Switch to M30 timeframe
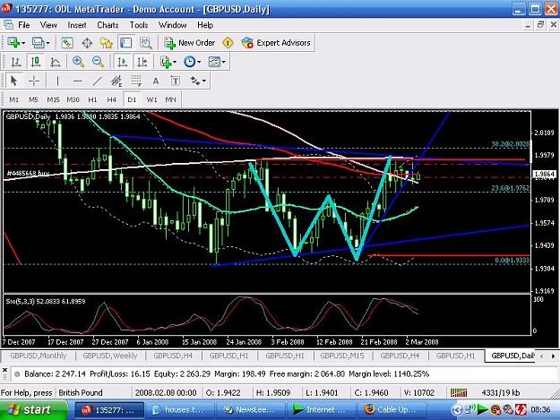Viewport: 560px width, 420px height. pos(73,99)
